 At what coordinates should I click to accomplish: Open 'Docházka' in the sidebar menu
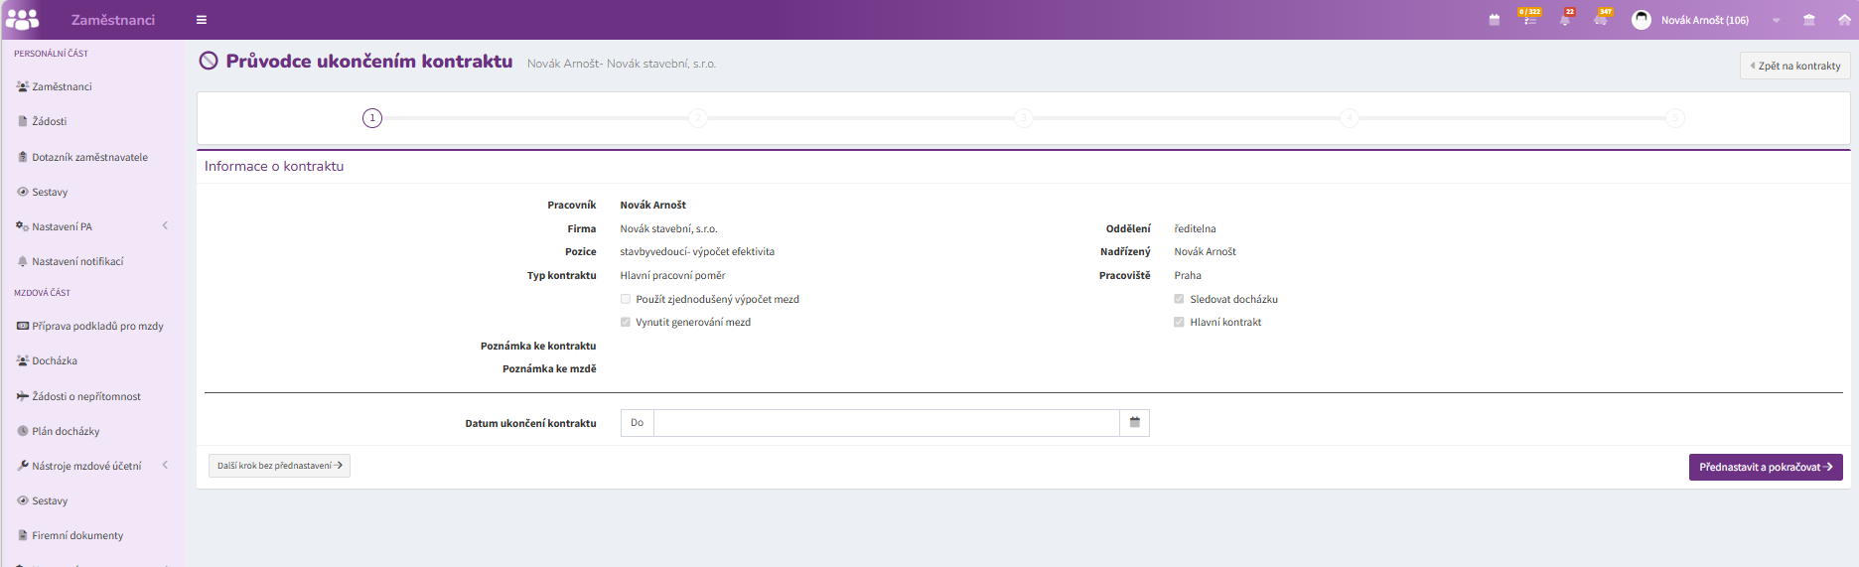tap(55, 360)
